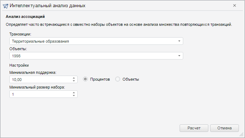Decrease Минимальный размер набора with down arrow
Image resolution: width=245 pixels, height=138 pixels.
(74, 96)
